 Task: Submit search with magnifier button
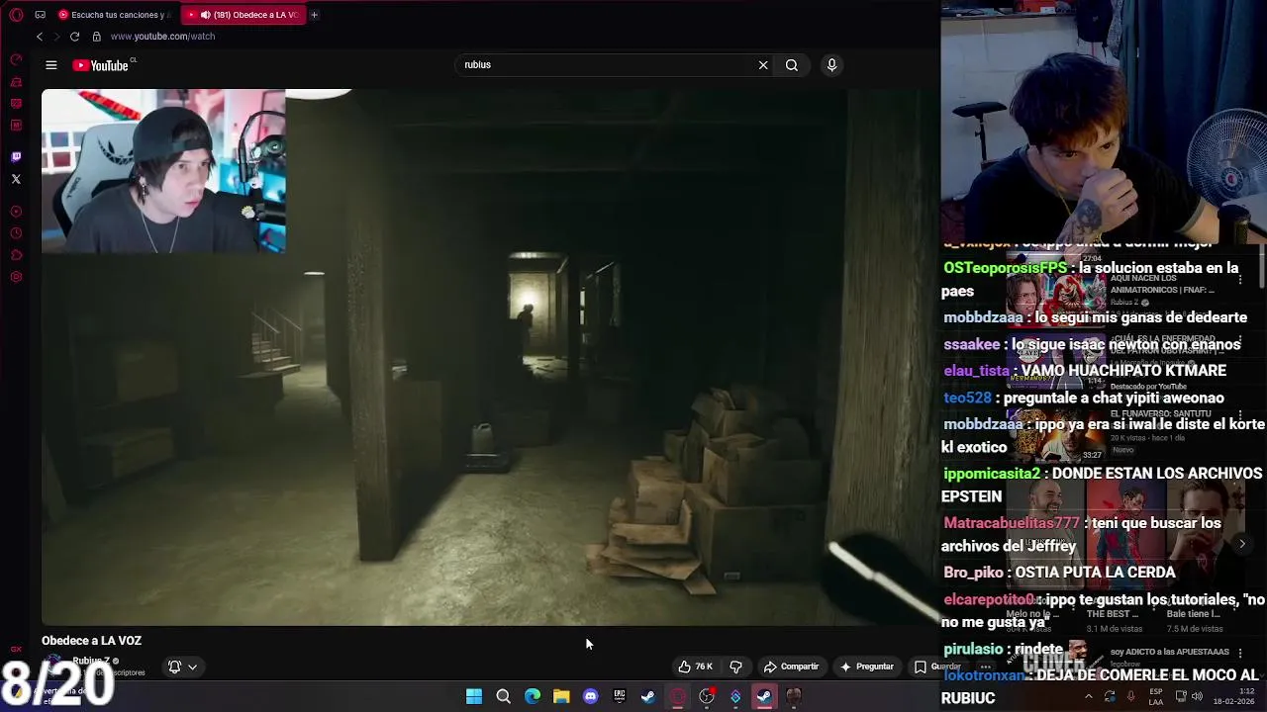[792, 65]
